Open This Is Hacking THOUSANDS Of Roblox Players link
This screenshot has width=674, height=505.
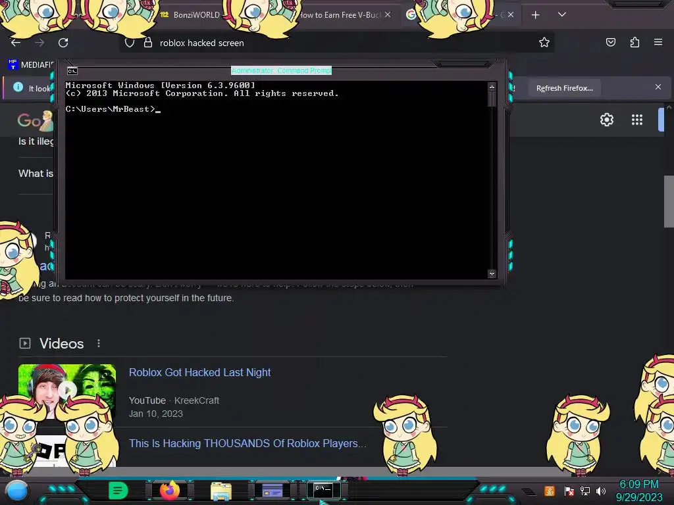click(247, 443)
